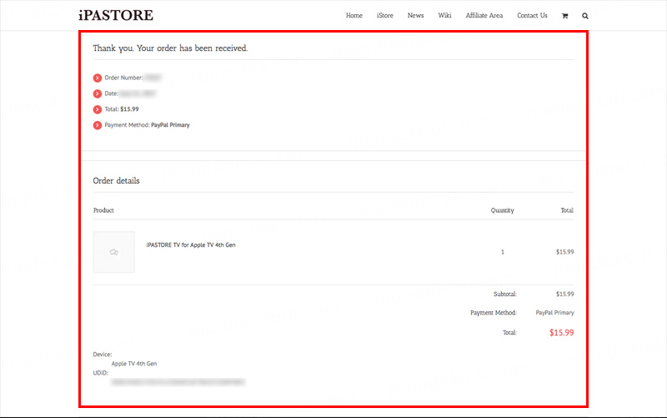This screenshot has width=667, height=418.
Task: Click the red $15.99 grand total
Action: [561, 332]
